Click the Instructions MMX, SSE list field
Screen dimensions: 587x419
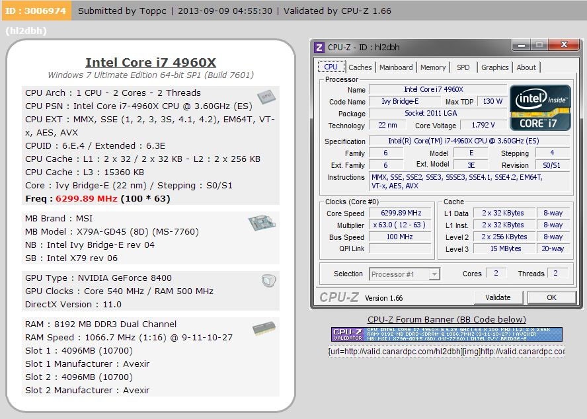tap(470, 182)
